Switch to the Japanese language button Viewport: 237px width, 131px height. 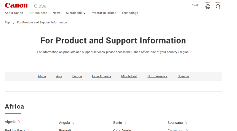tap(195, 6)
